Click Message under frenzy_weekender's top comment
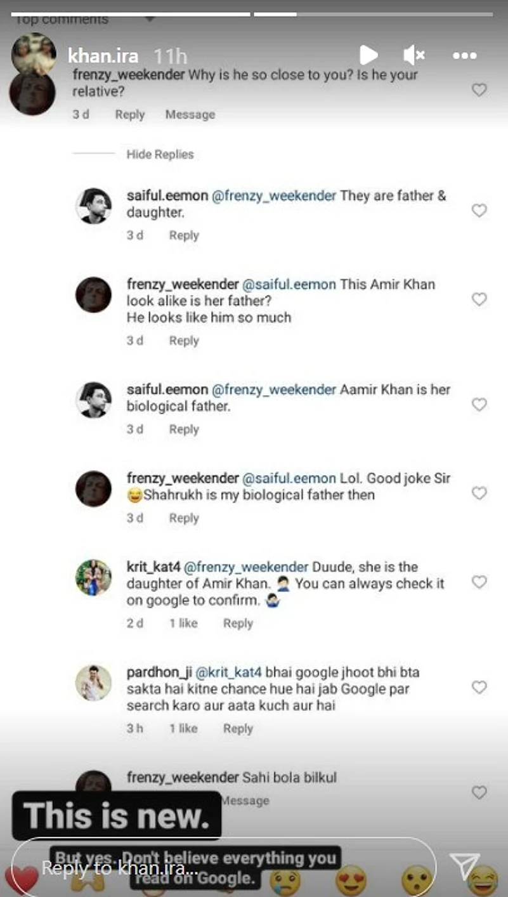Viewport: 508px width, 897px height. pos(190,115)
